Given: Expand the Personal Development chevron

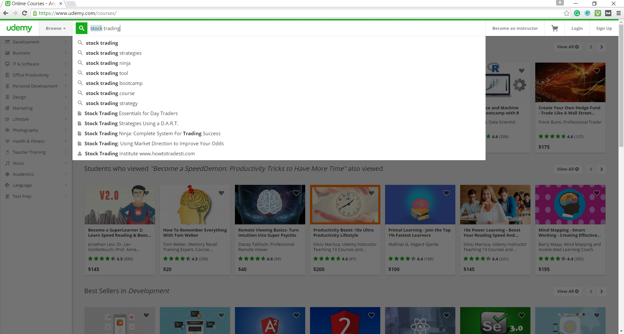Looking at the screenshot, I should point(66,86).
